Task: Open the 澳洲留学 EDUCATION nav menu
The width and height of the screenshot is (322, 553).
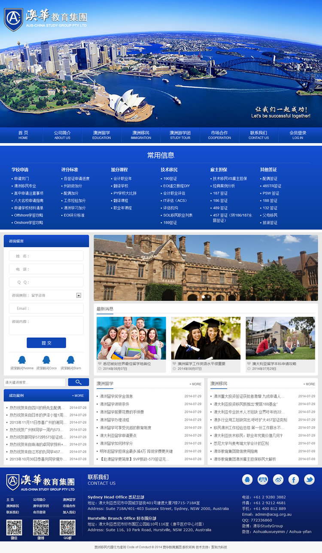Action: coord(101,135)
